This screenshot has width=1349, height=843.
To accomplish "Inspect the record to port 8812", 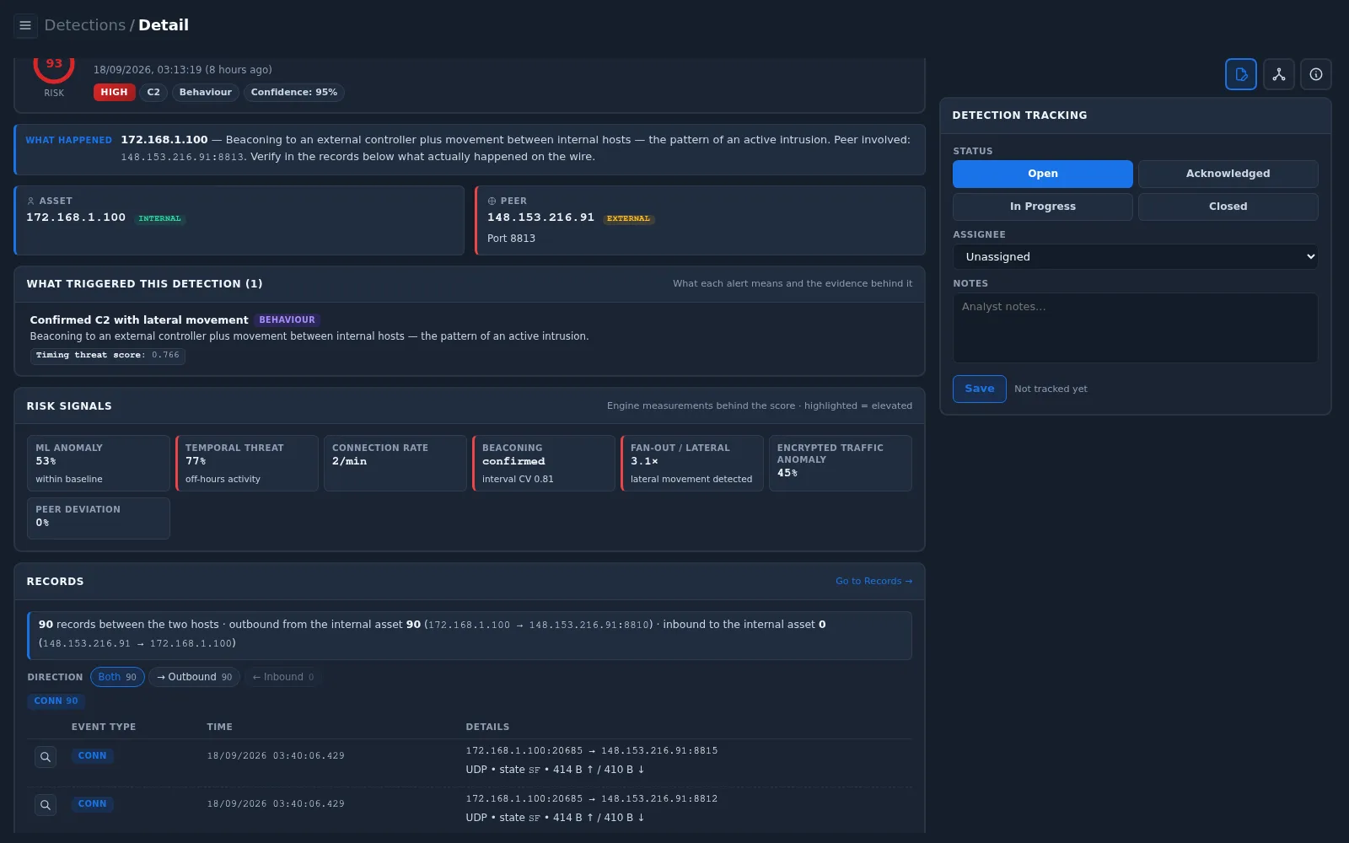I will [46, 804].
